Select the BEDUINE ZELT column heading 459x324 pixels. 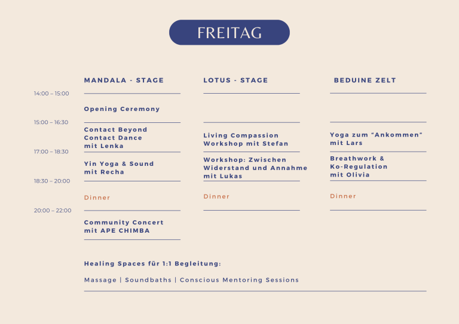(365, 81)
